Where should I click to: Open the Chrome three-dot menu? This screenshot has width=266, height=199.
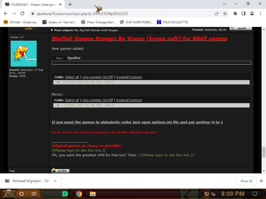tap(260, 13)
